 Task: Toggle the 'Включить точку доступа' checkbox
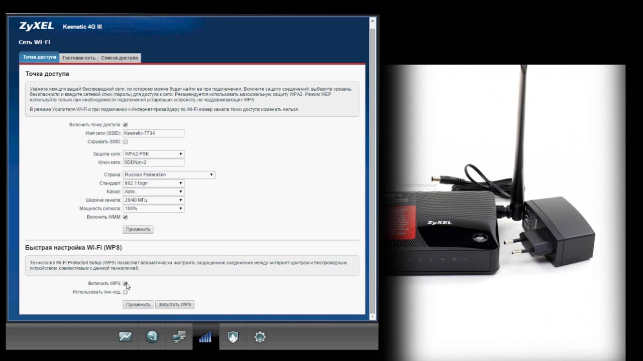coord(125,125)
